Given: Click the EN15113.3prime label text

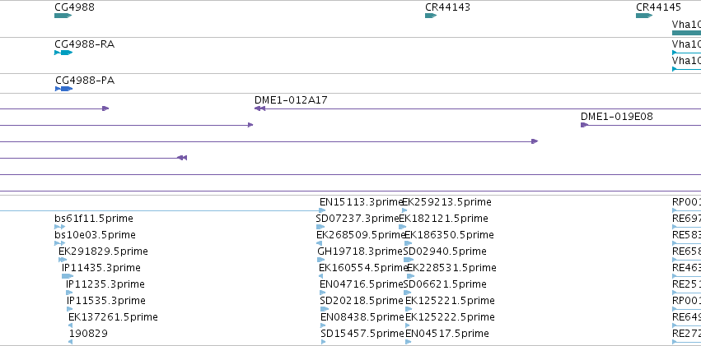Looking at the screenshot, I should [362, 202].
